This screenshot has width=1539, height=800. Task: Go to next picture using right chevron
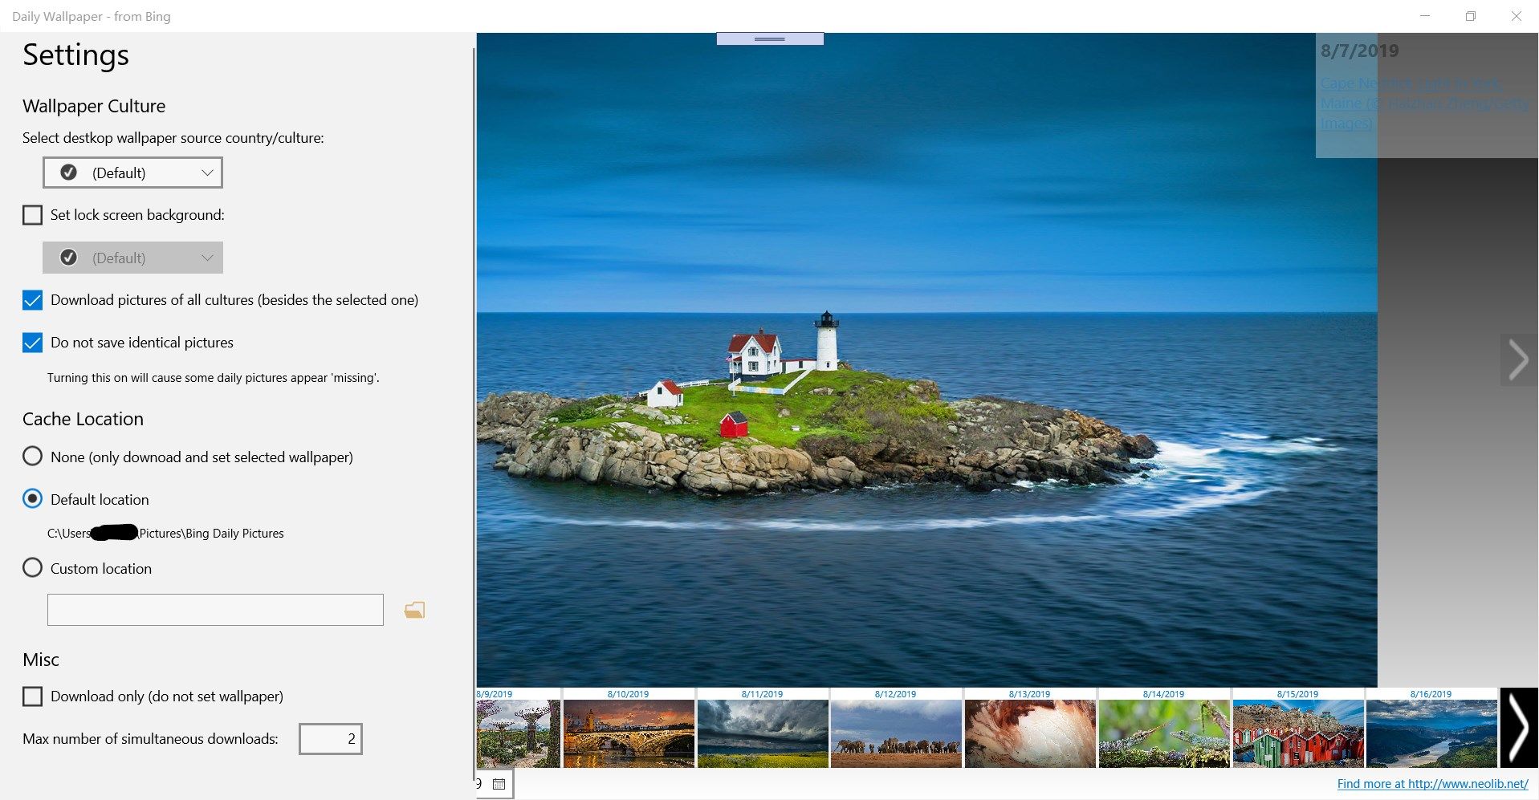coord(1517,359)
